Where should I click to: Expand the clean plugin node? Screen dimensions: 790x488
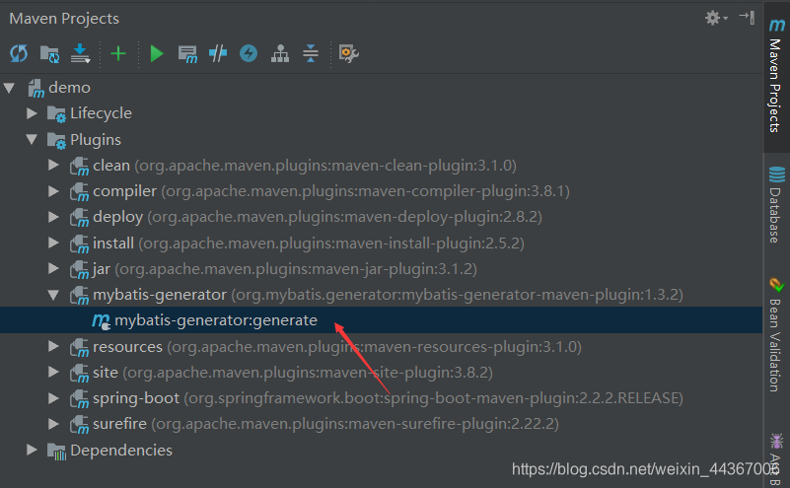coord(53,166)
